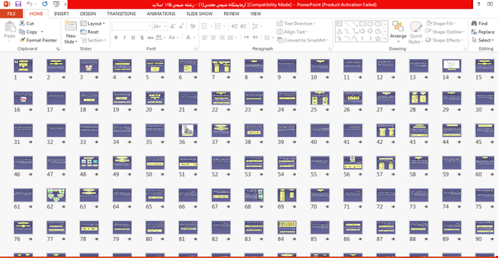
Task: Switch to the TRANSITIONS tab
Action: [122, 14]
